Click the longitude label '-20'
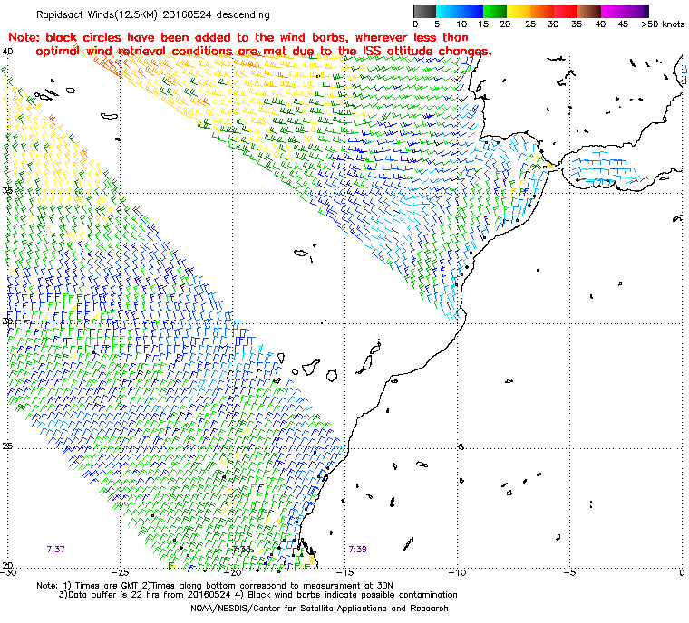The width and height of the screenshot is (689, 623). (233, 572)
